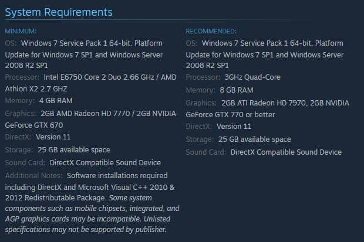Click the "3GHz Quad-Core" processor text

click(252, 77)
